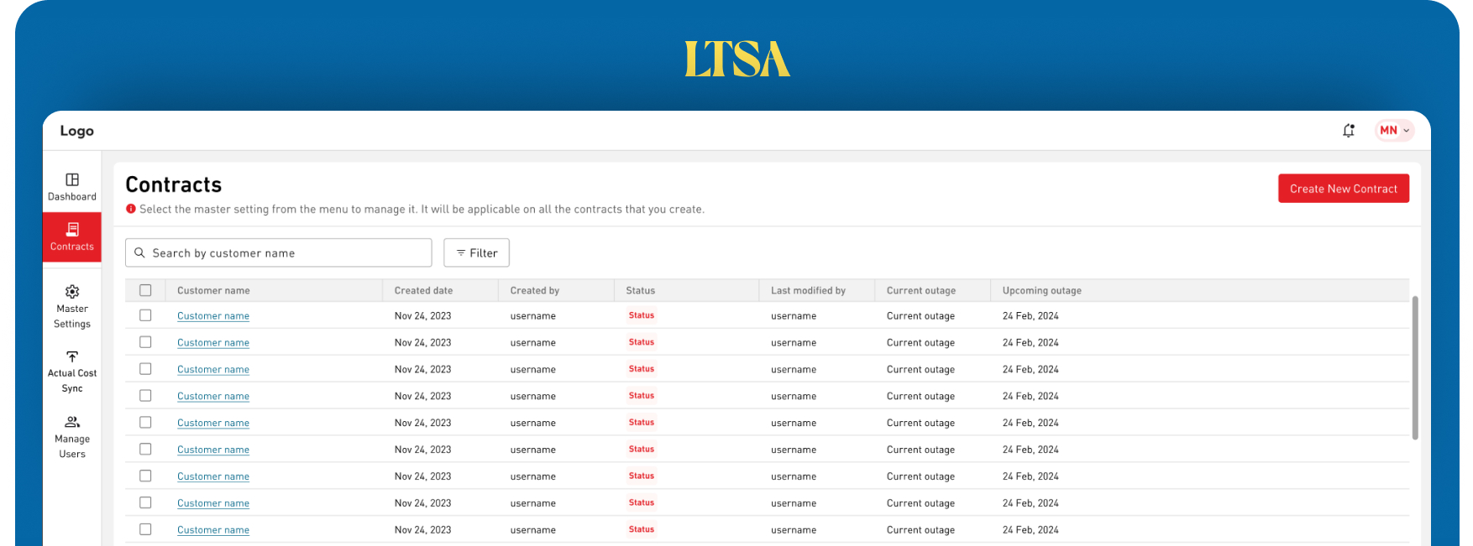Click the red info icon under Contracts
The image size is (1473, 546).
[131, 209]
